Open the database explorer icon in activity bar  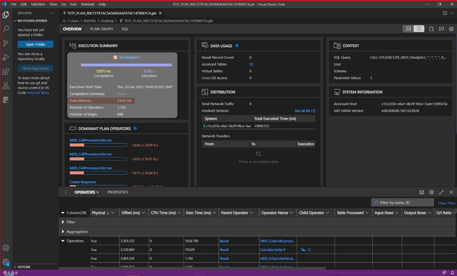tap(6, 100)
